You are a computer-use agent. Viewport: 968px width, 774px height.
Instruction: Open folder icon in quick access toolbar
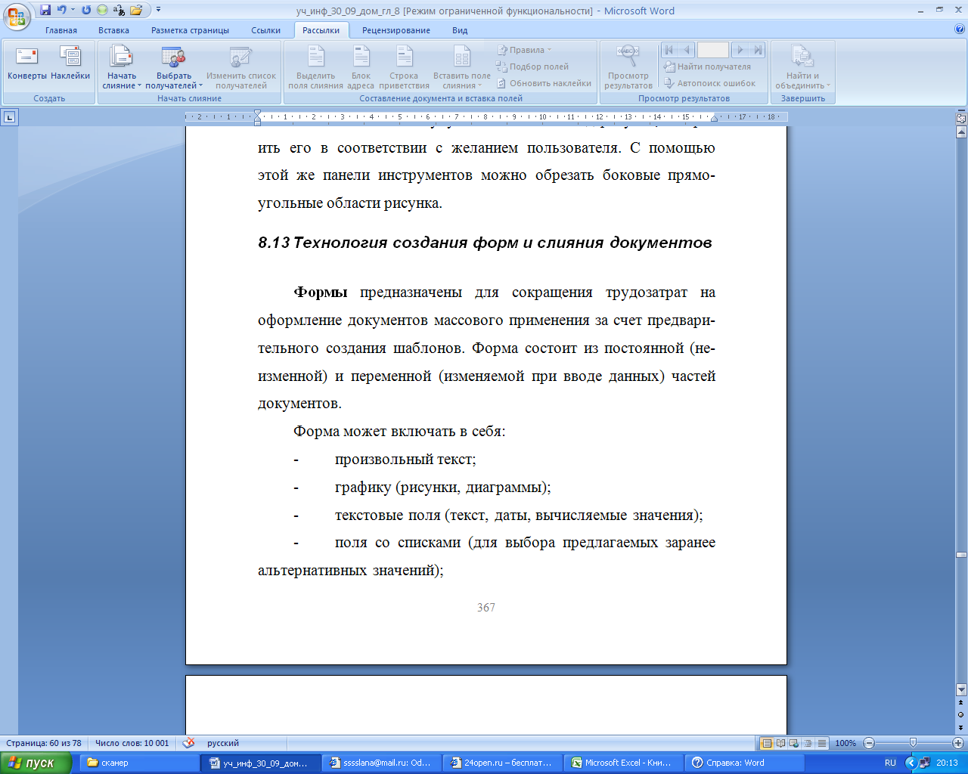136,10
